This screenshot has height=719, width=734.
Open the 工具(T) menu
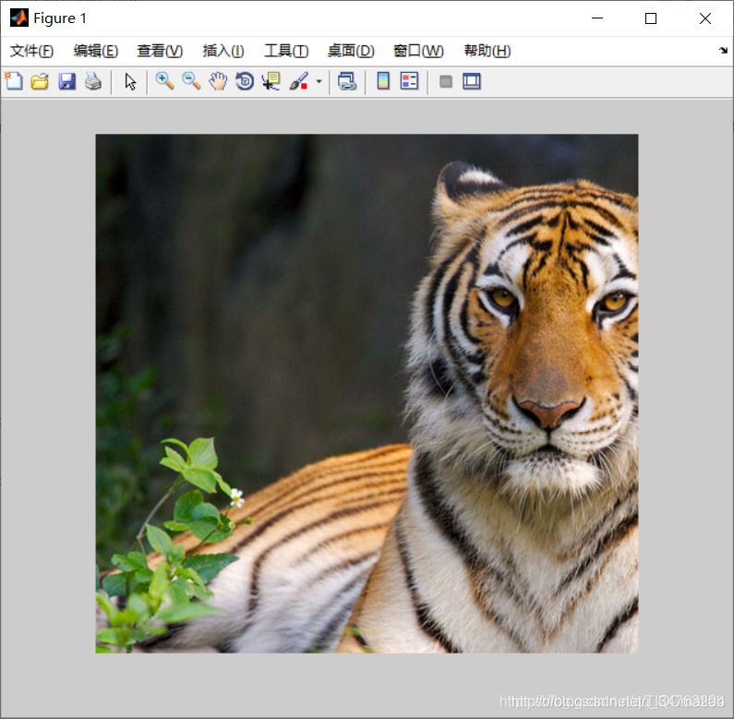point(286,51)
